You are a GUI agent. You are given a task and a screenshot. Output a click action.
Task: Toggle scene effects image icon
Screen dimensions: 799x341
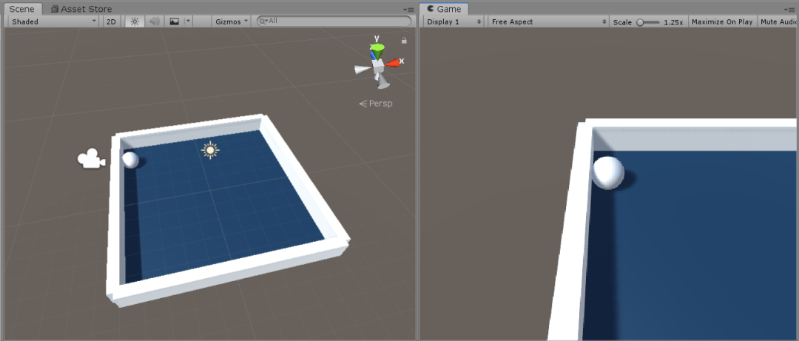(175, 21)
